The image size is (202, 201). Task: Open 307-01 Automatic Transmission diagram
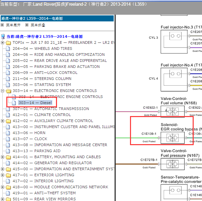pos(51,109)
